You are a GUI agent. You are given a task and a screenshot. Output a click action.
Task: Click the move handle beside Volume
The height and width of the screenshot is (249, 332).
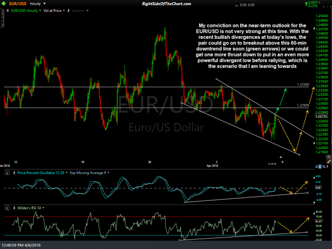(68, 10)
